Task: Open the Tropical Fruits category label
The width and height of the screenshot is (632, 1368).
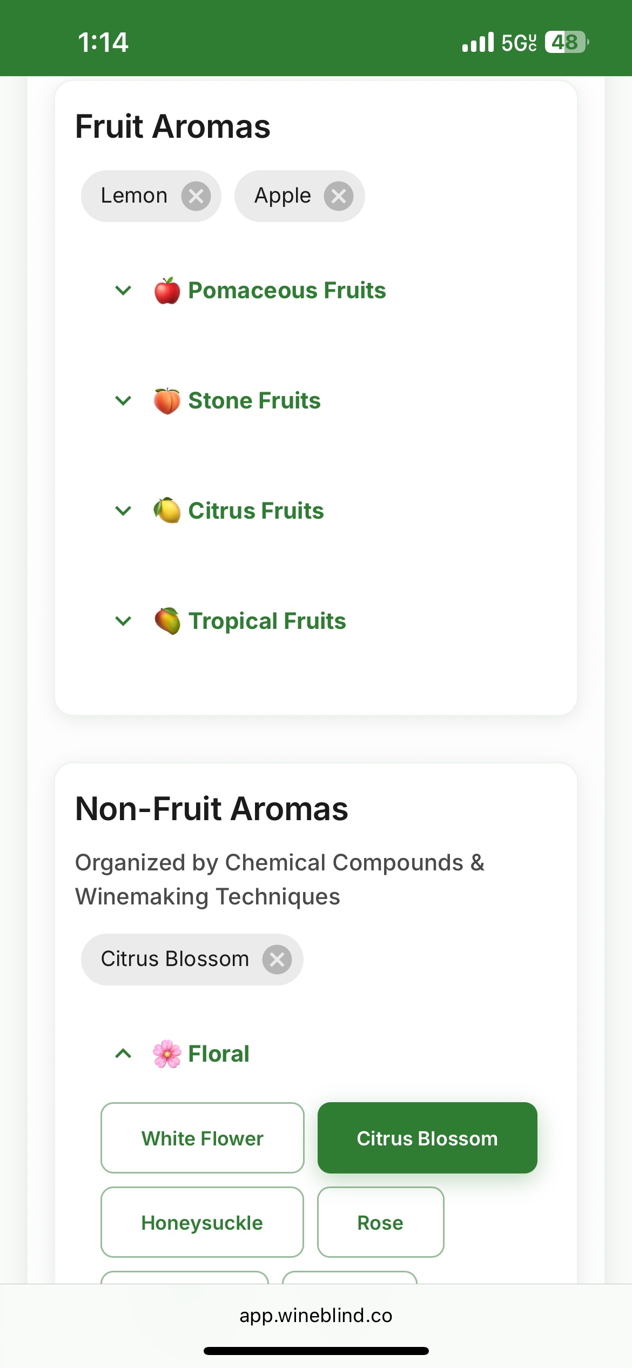Action: pos(267,621)
